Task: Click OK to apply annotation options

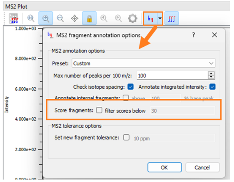Action: pyautogui.click(x=164, y=167)
